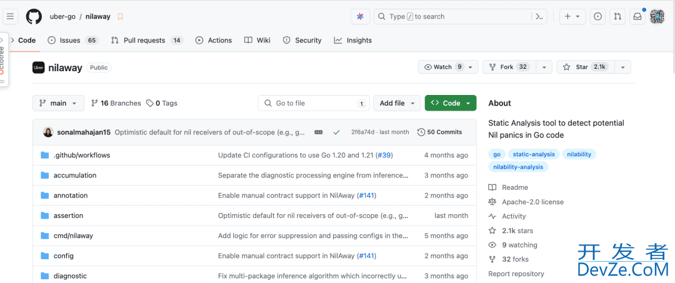The width and height of the screenshot is (675, 283).
Task: Open the command palette icon
Action: (538, 16)
